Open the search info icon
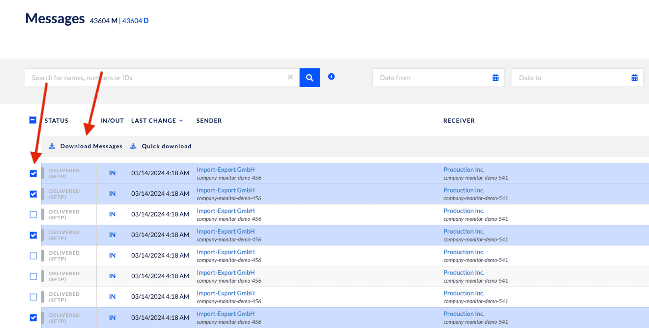This screenshot has height=328, width=649. coord(331,76)
